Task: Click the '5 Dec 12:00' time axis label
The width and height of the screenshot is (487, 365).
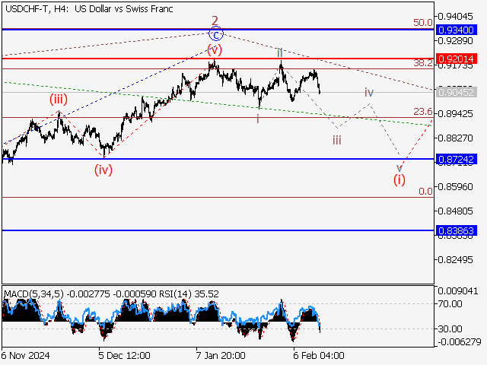Action: click(x=124, y=355)
